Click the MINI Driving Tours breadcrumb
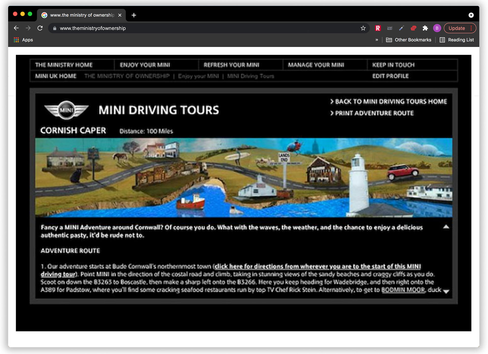The height and width of the screenshot is (354, 488). pyautogui.click(x=251, y=76)
